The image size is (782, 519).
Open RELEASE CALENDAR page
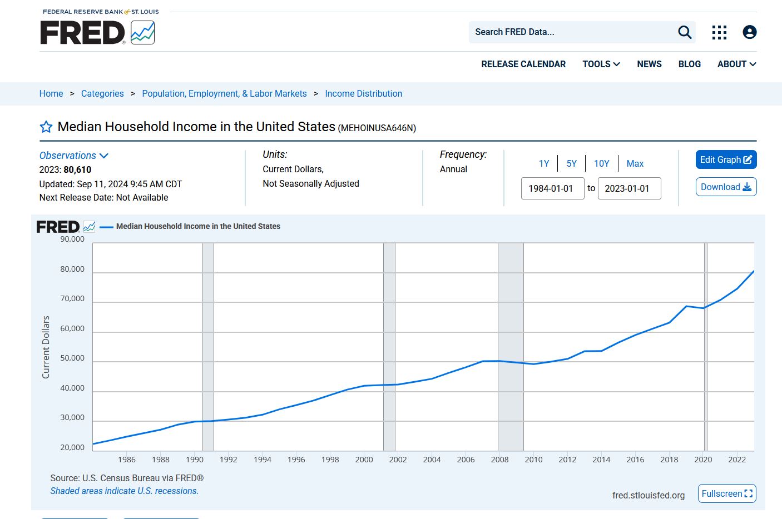coord(523,64)
